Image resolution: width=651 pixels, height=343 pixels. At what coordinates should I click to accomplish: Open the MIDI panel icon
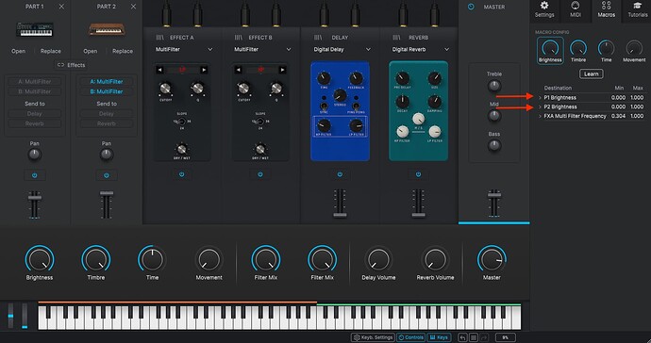(575, 9)
